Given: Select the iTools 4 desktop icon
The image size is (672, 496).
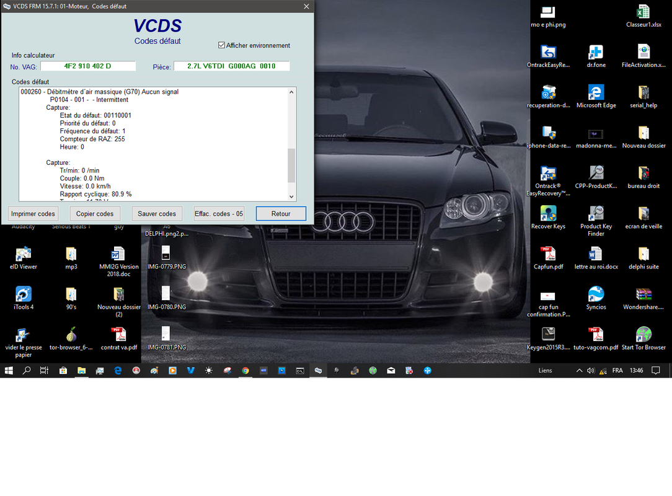Looking at the screenshot, I should 23,299.
